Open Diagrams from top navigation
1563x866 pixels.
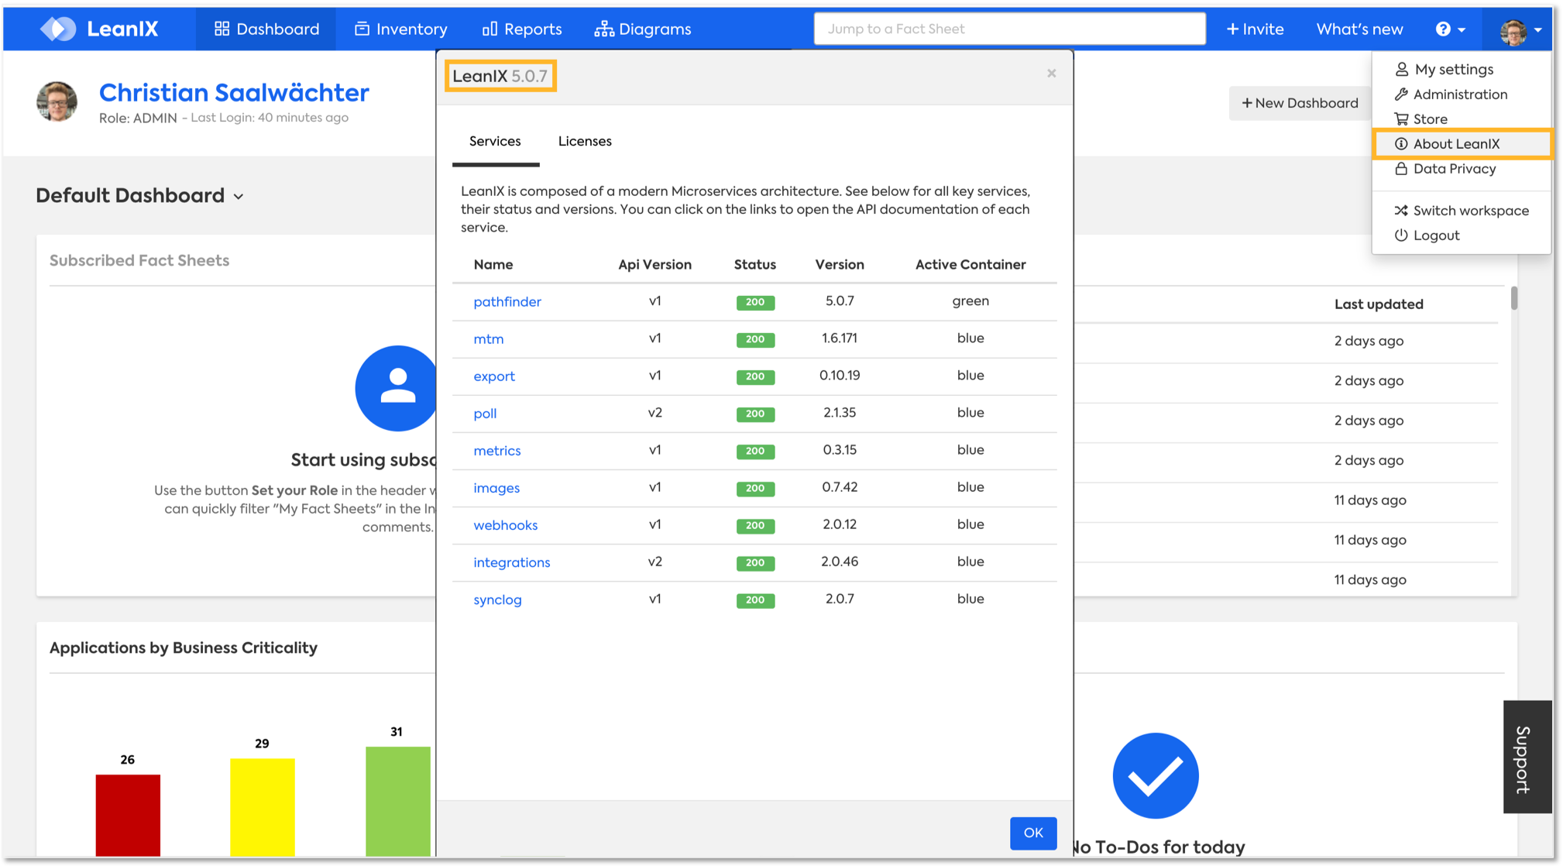642,29
